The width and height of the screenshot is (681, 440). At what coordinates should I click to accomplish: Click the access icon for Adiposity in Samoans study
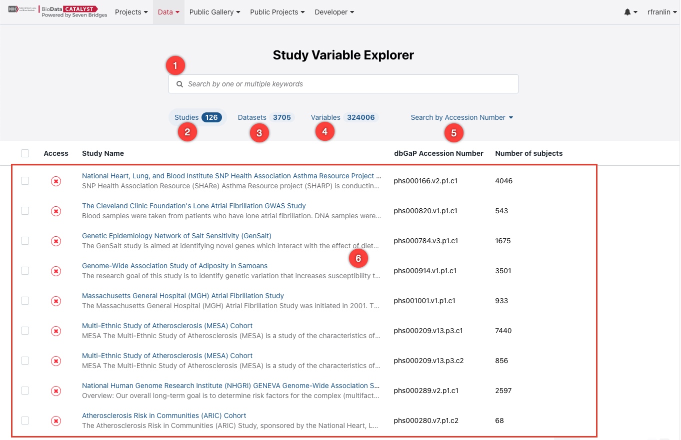click(56, 271)
